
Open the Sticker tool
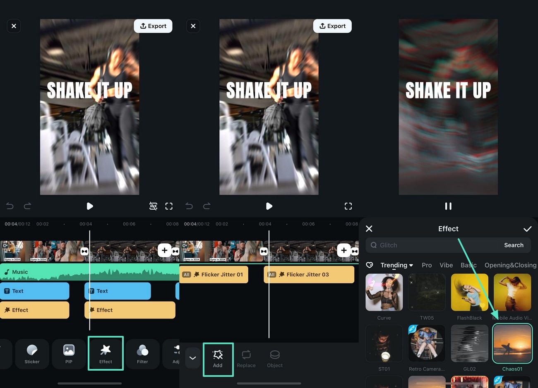tap(32, 354)
